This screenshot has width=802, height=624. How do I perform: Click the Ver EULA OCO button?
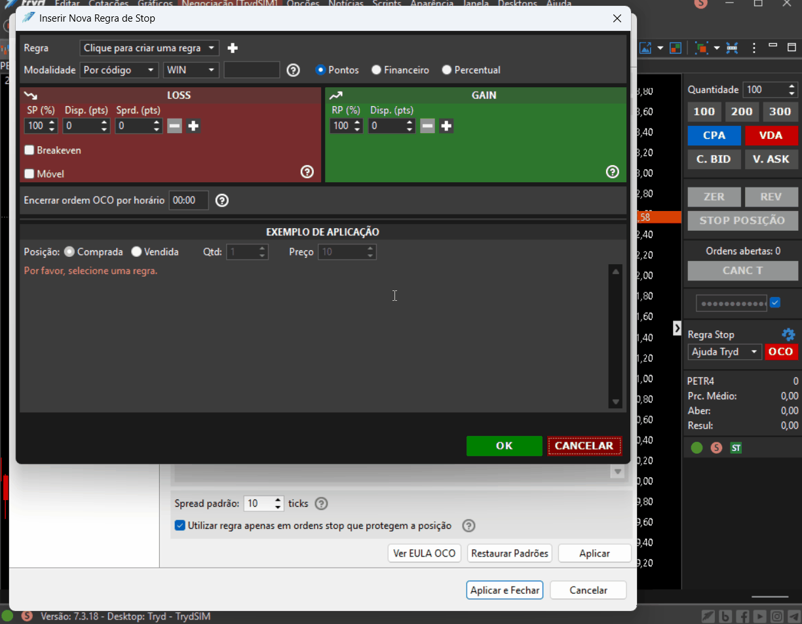(425, 553)
